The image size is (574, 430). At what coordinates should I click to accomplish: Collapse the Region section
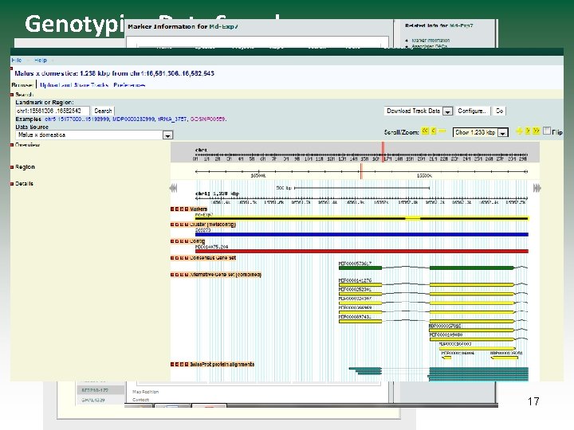coord(12,167)
